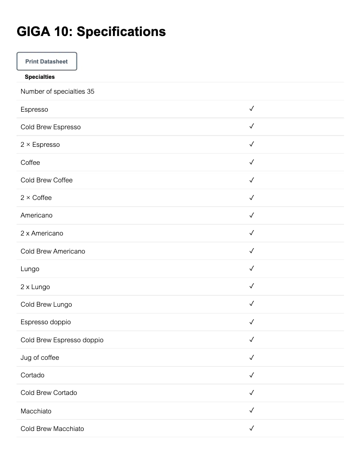Click the Jug of coffee checkmark

coord(252,357)
